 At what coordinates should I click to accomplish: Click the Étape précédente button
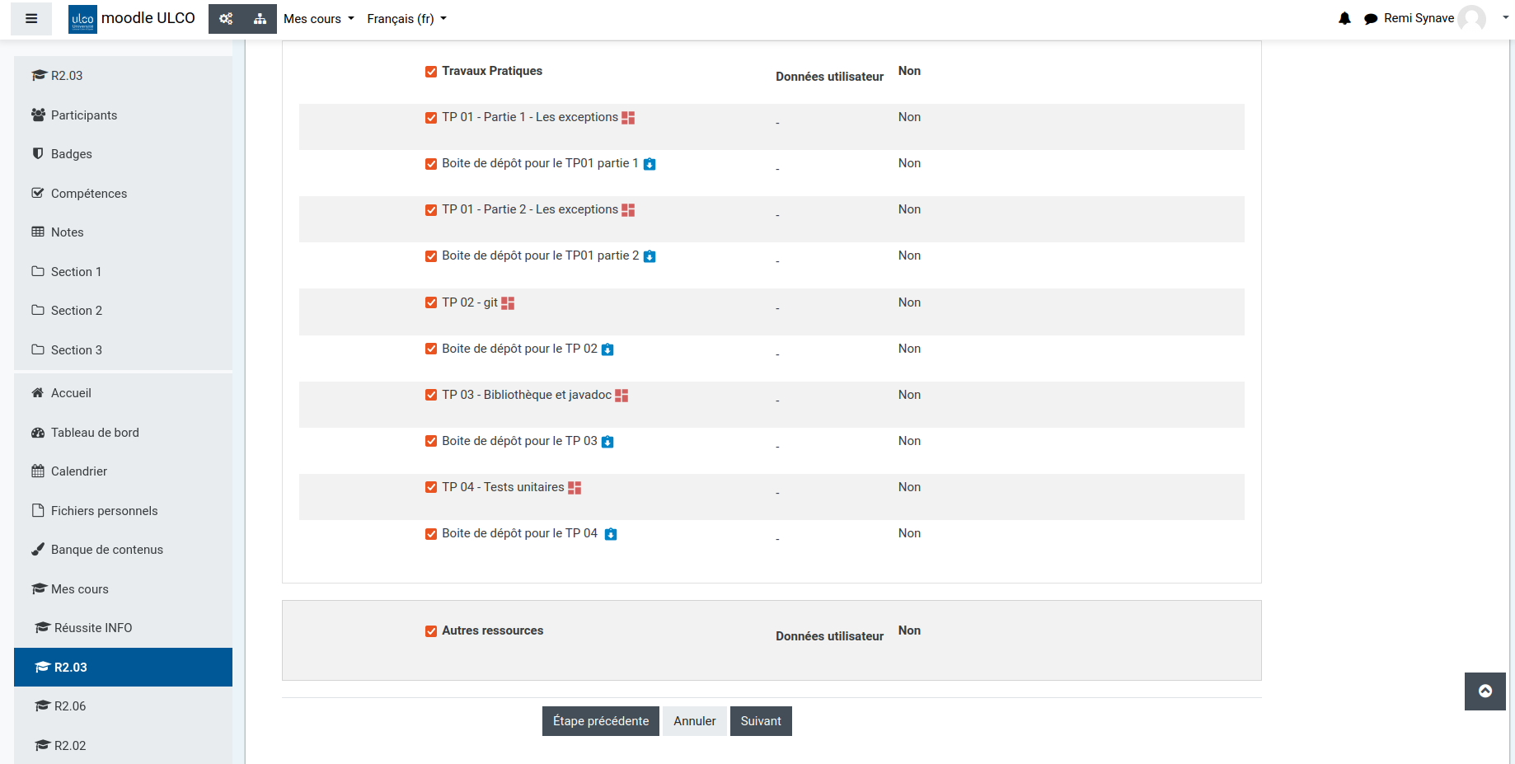(x=600, y=721)
